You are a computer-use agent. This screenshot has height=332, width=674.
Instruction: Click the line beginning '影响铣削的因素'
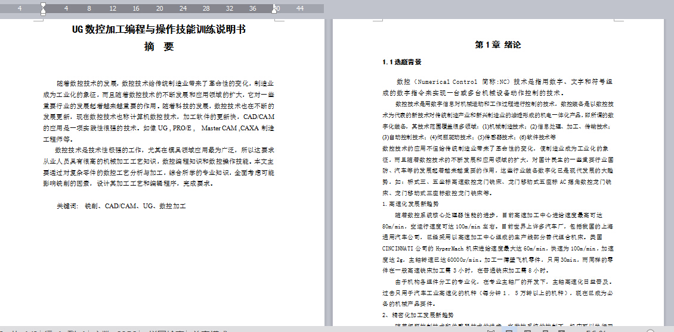[x=128, y=184]
